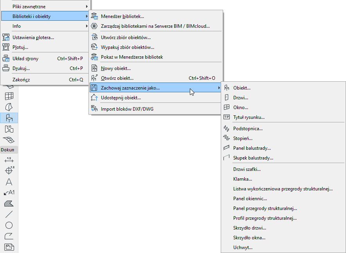Open the Biblioteki i obiekty submenu
The height and width of the screenshot is (253, 346).
[x=45, y=16]
